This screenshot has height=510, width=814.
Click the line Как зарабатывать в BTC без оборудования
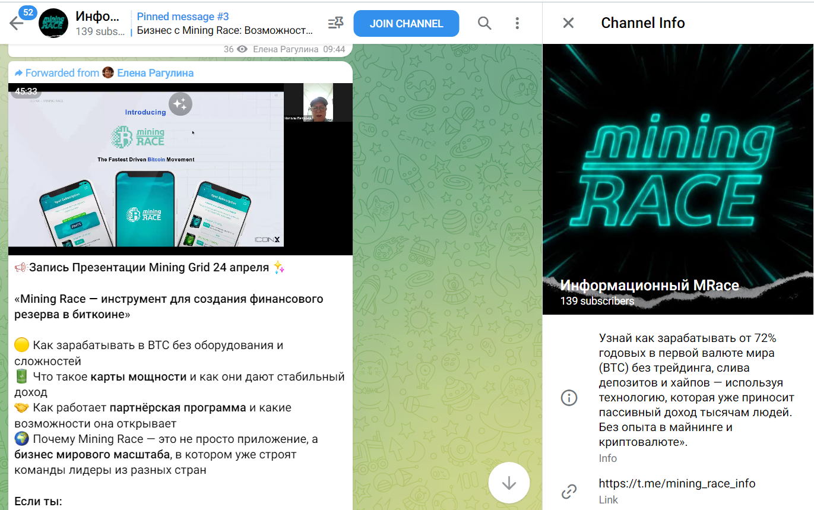click(x=148, y=353)
